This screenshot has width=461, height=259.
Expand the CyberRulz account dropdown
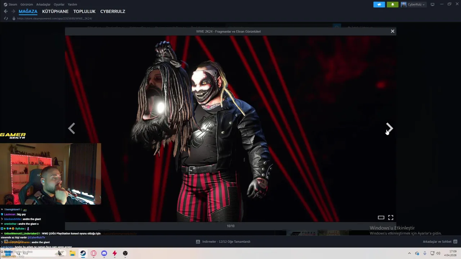tap(416, 4)
